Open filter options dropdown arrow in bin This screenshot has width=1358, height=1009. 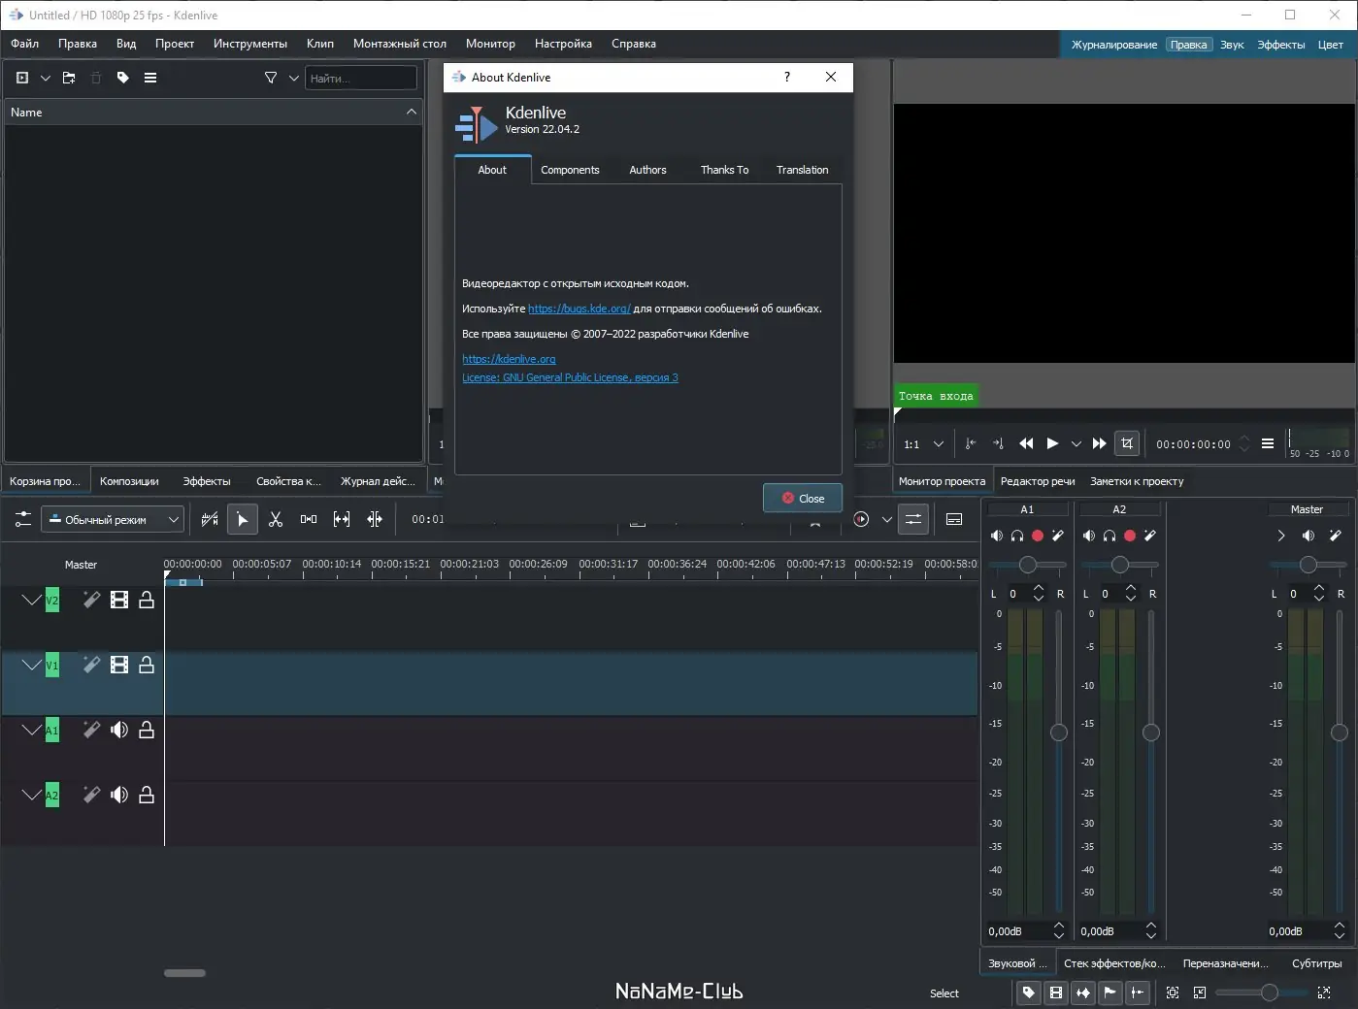(x=293, y=78)
